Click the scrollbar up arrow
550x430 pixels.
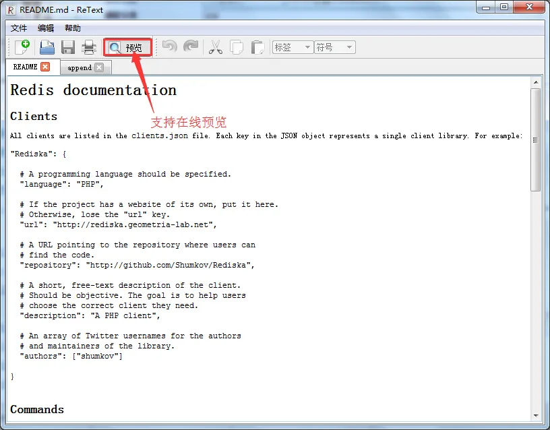pos(536,82)
